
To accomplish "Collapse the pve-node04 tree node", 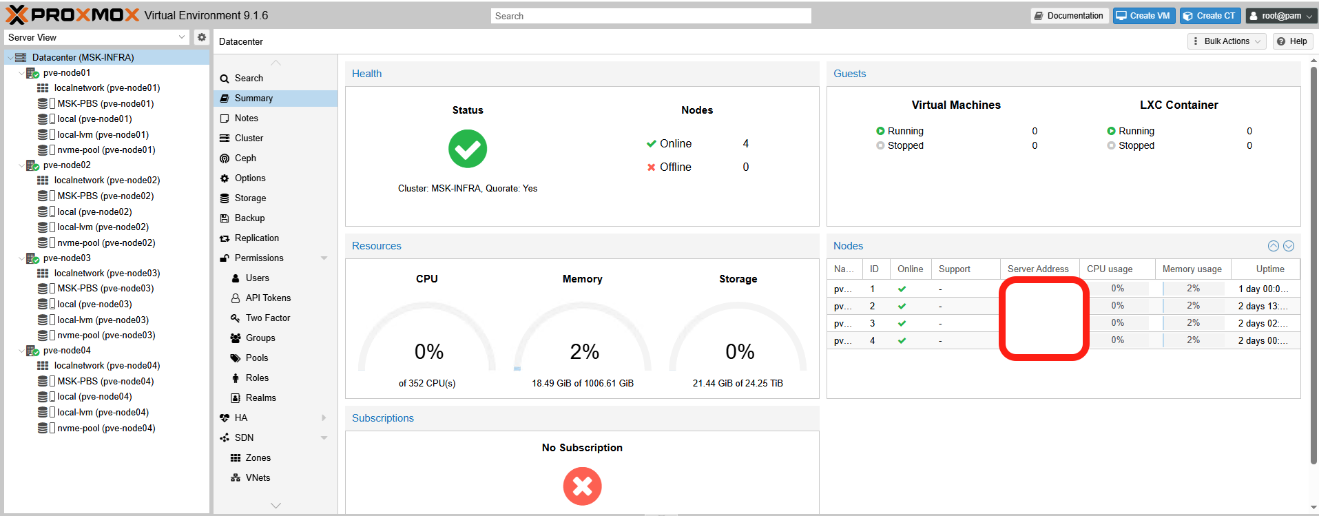I will point(21,351).
